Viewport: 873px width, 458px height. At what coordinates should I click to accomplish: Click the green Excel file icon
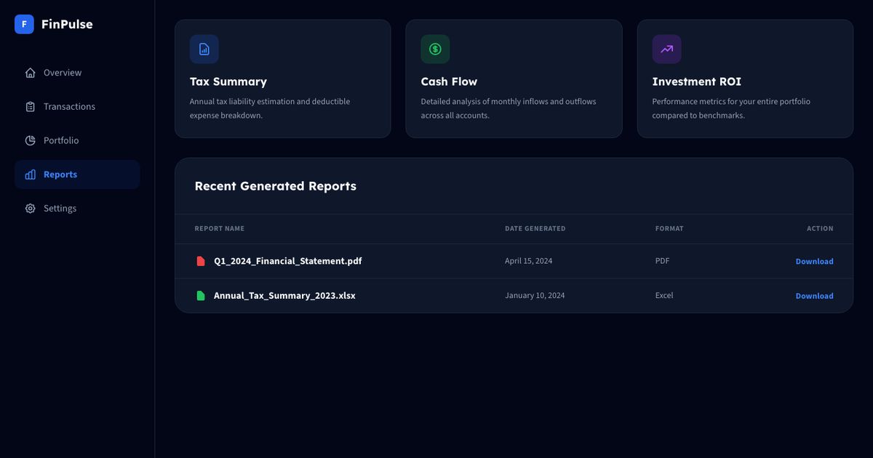(201, 296)
